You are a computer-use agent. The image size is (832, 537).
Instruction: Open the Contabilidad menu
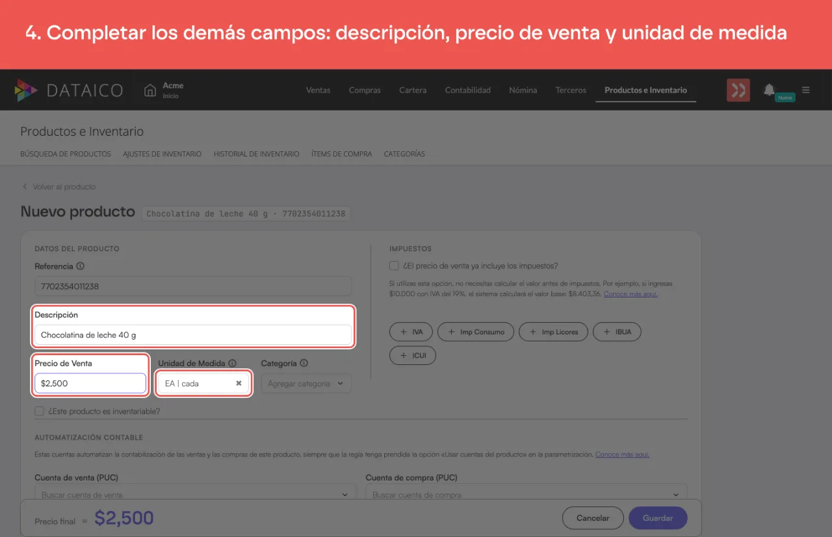[468, 90]
